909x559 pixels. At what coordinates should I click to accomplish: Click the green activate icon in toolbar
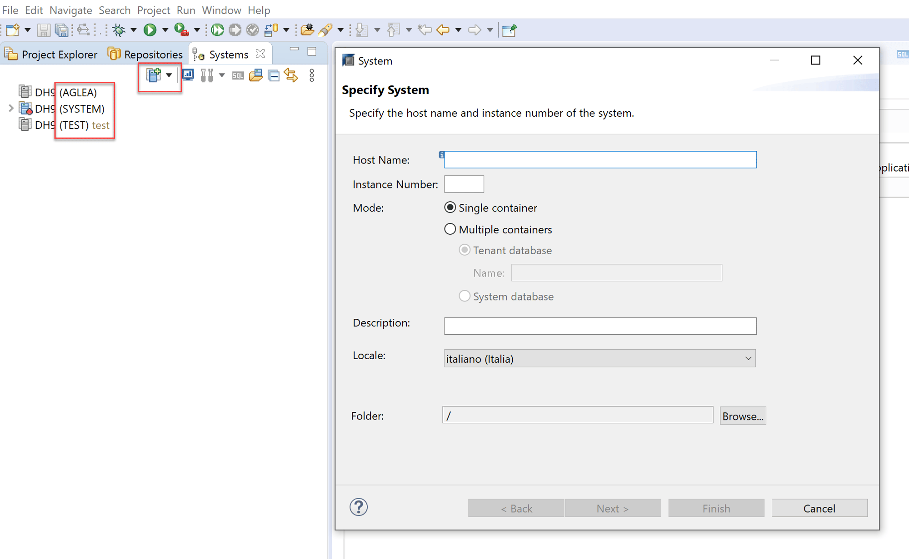(217, 30)
